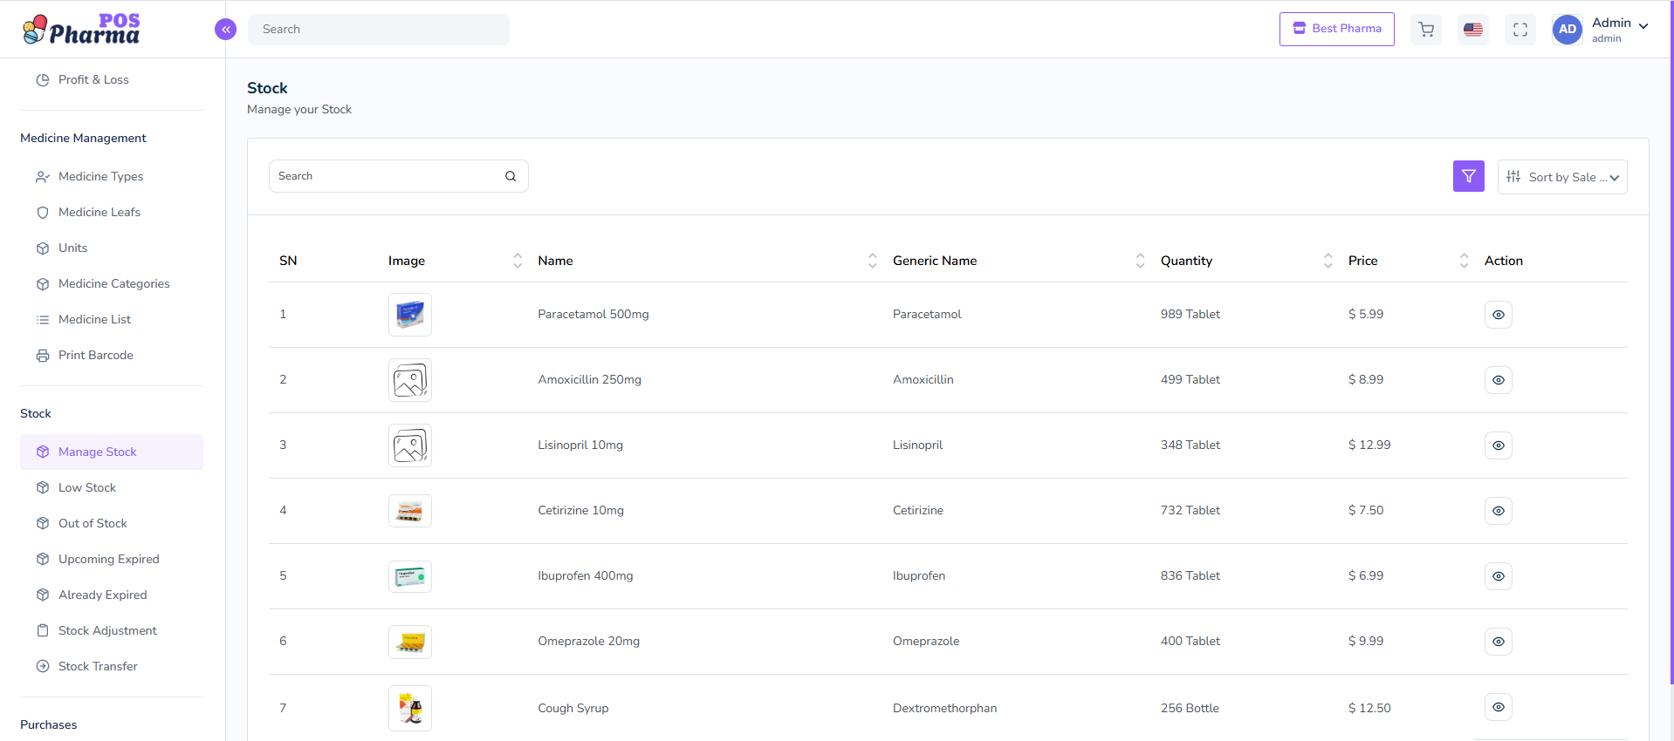Click the page vertical scrollbar

coord(1671,349)
